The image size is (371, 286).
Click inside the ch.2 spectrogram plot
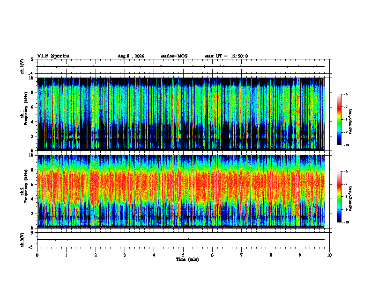pos(181,192)
